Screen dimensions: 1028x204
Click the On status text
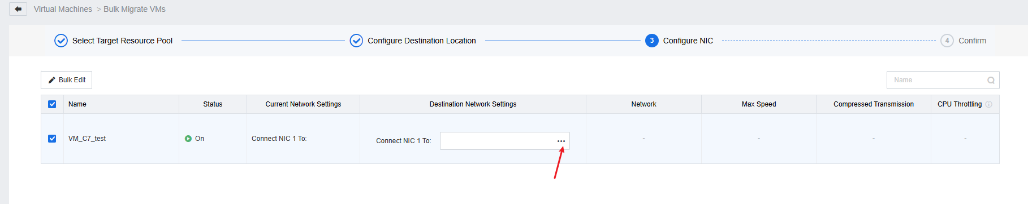(x=200, y=139)
